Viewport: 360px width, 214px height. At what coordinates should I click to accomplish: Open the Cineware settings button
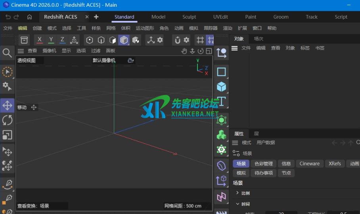tap(309, 164)
